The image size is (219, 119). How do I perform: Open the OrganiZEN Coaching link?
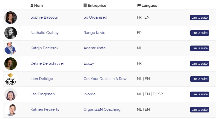click(102, 109)
